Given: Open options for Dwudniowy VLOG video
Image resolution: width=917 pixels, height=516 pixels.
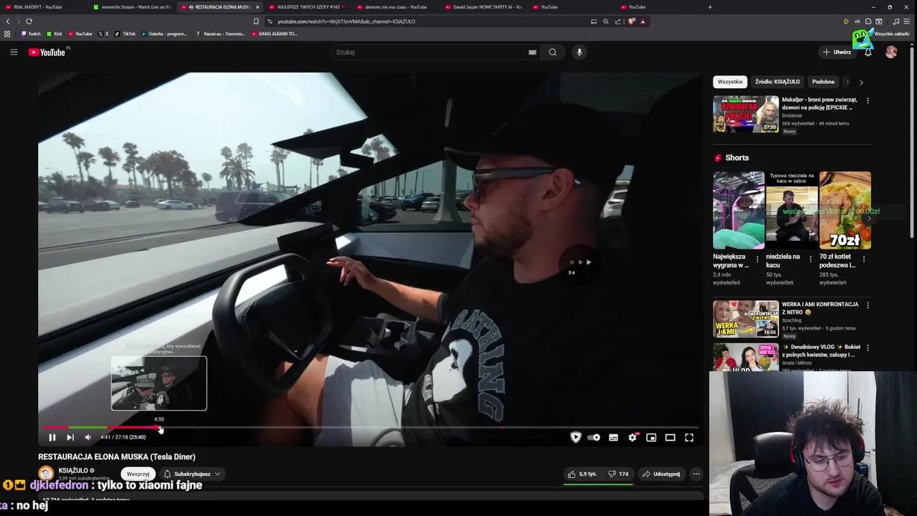Looking at the screenshot, I should pos(868,348).
